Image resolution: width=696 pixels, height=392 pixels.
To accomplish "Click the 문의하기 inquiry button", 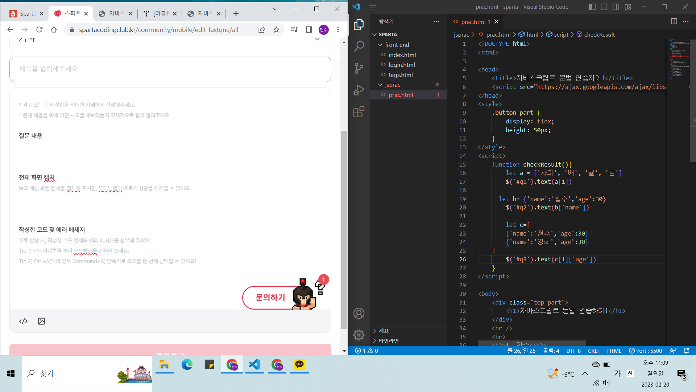I will pyautogui.click(x=270, y=298).
